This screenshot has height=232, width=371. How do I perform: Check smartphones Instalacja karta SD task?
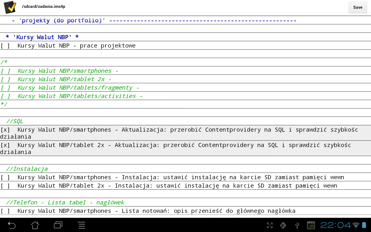click(5, 177)
